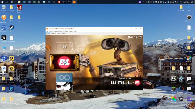195x109 pixels.
Task: Select the red 64 desktop shortcut
Action: [x=19, y=9]
